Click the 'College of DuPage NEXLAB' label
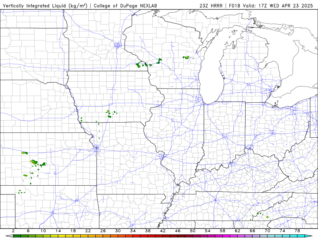Viewport: 318px width, 238px height. (125, 6)
